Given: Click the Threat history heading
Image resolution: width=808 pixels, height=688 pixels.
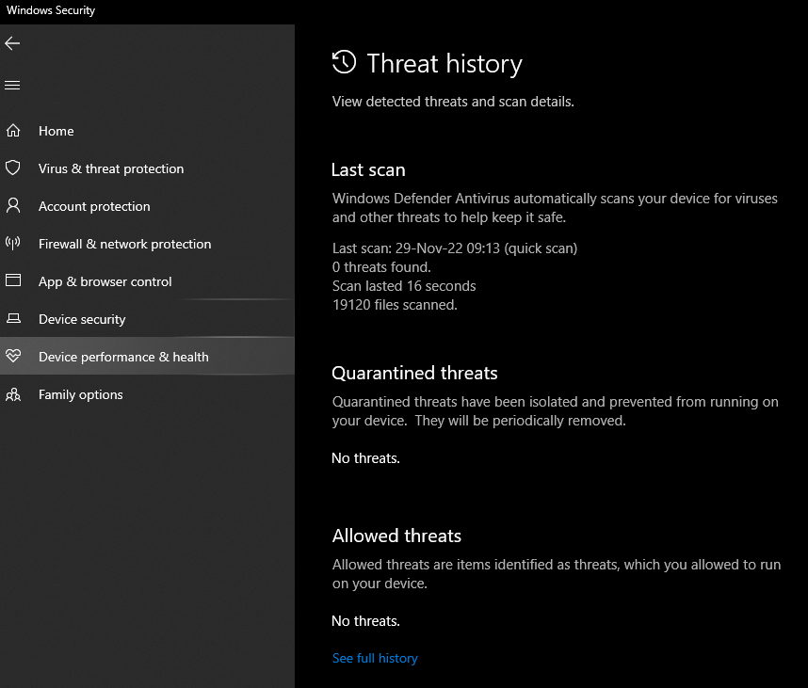Looking at the screenshot, I should coord(444,64).
